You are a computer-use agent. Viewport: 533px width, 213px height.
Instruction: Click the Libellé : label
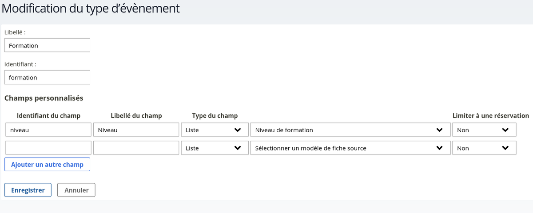pos(15,32)
